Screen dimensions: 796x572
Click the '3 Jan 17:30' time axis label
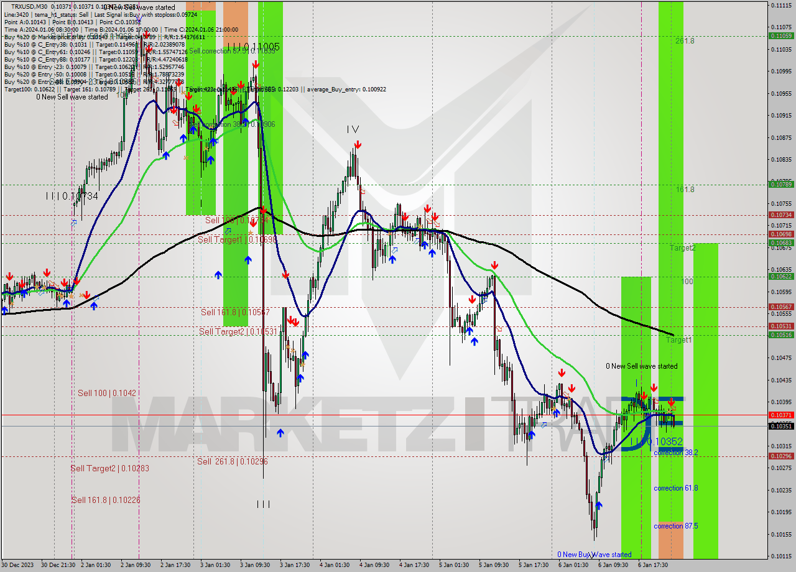(295, 565)
